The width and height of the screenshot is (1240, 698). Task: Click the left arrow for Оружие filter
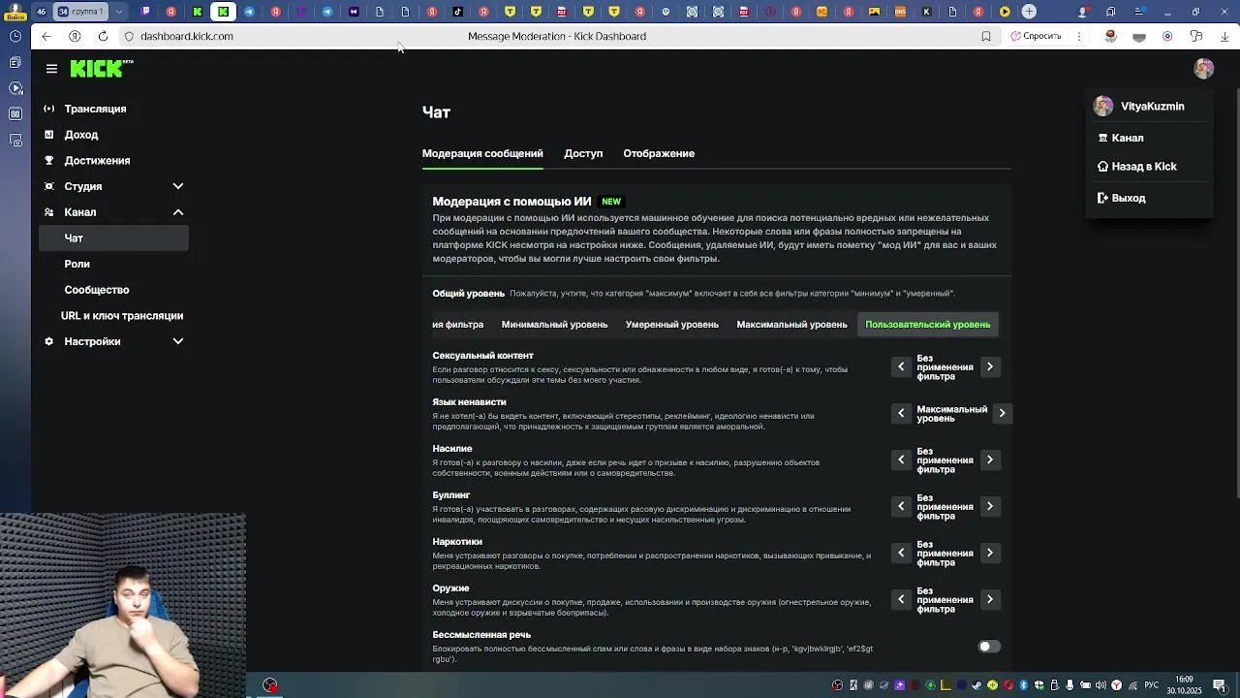pos(901,599)
